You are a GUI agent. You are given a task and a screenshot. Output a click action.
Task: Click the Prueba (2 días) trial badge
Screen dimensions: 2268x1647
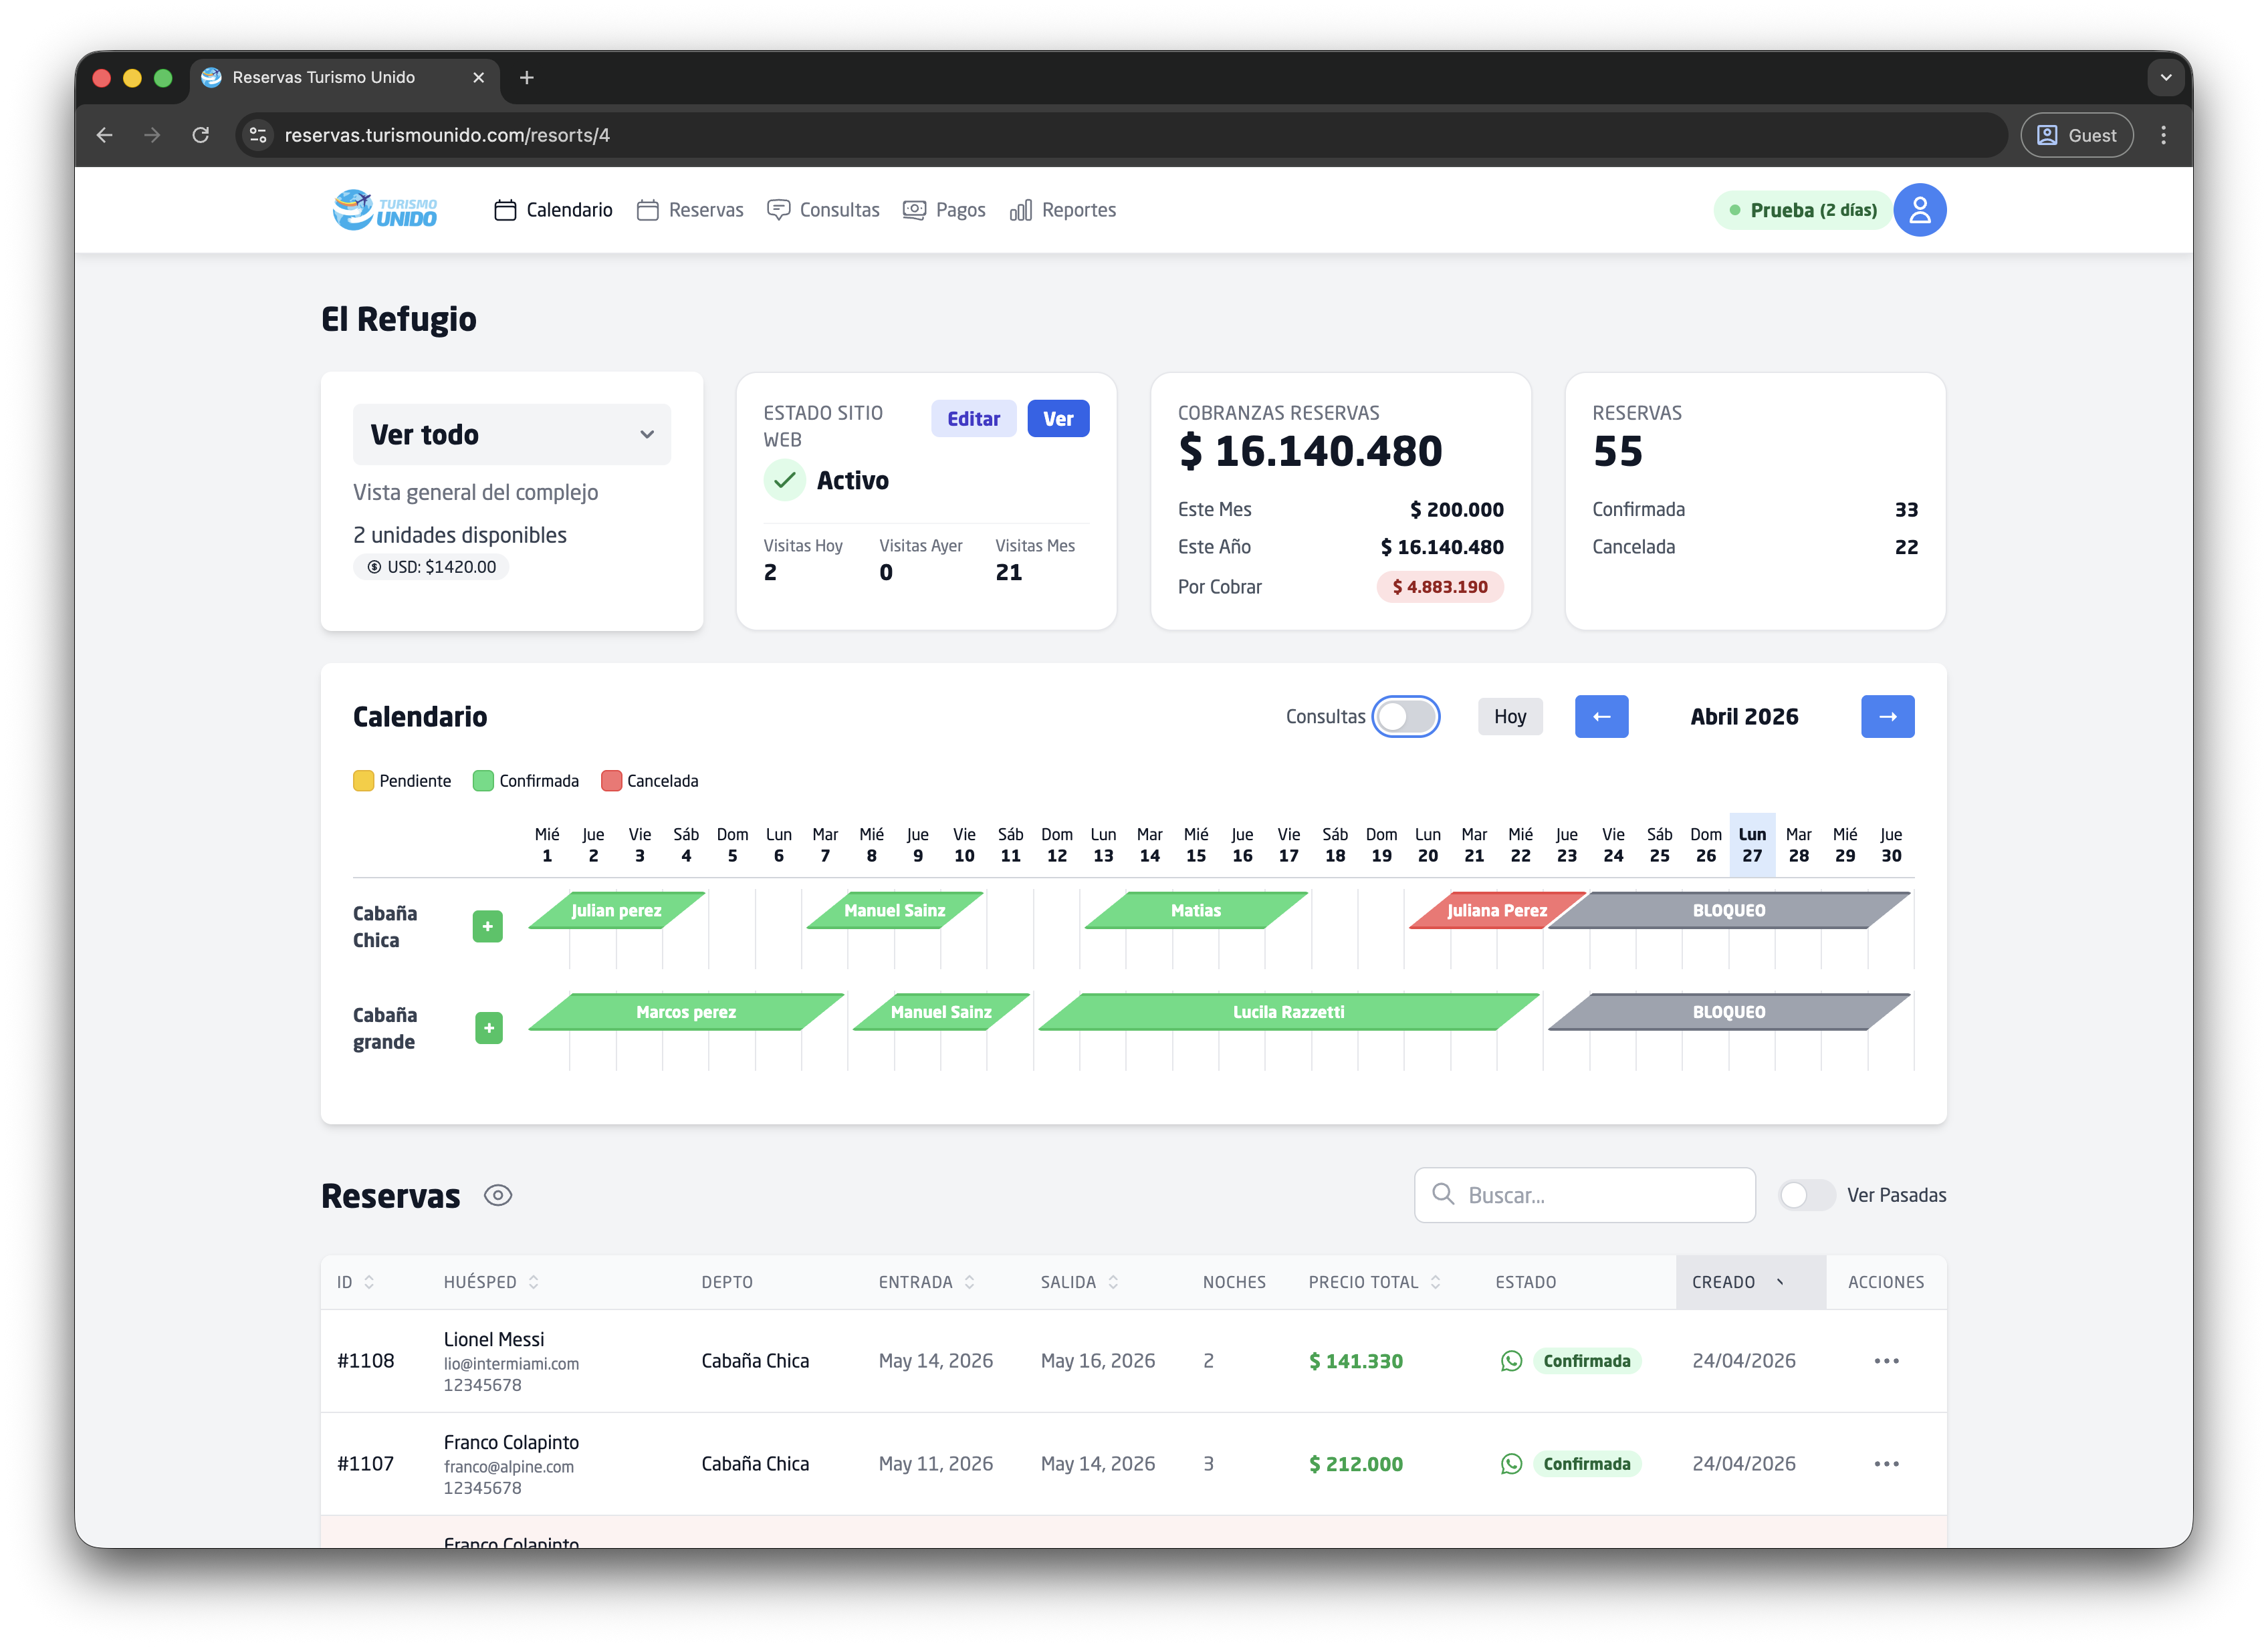(x=1802, y=210)
